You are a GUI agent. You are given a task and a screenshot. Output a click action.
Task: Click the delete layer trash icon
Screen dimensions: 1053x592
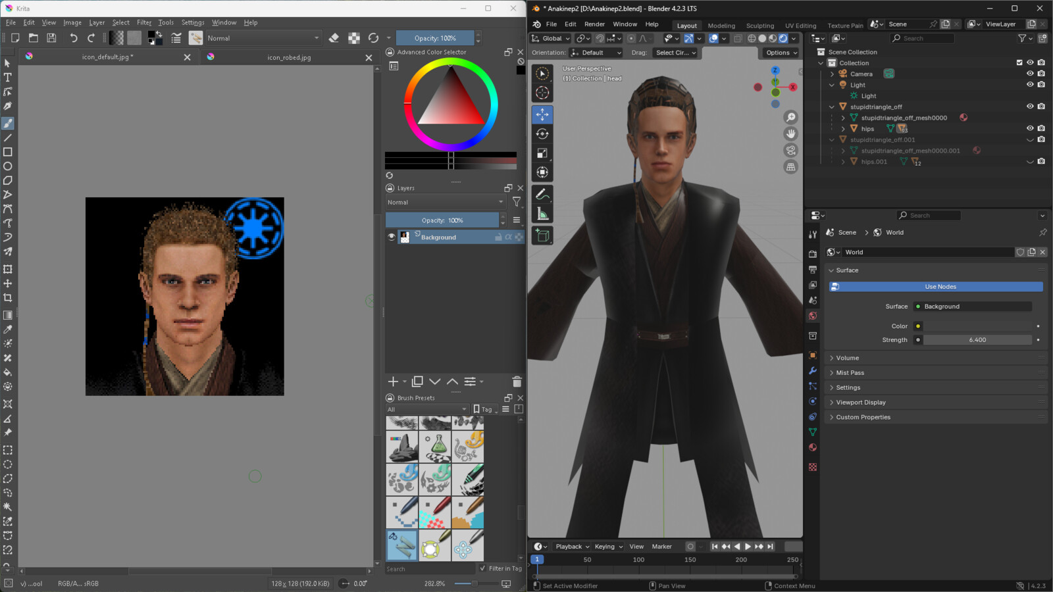click(517, 382)
